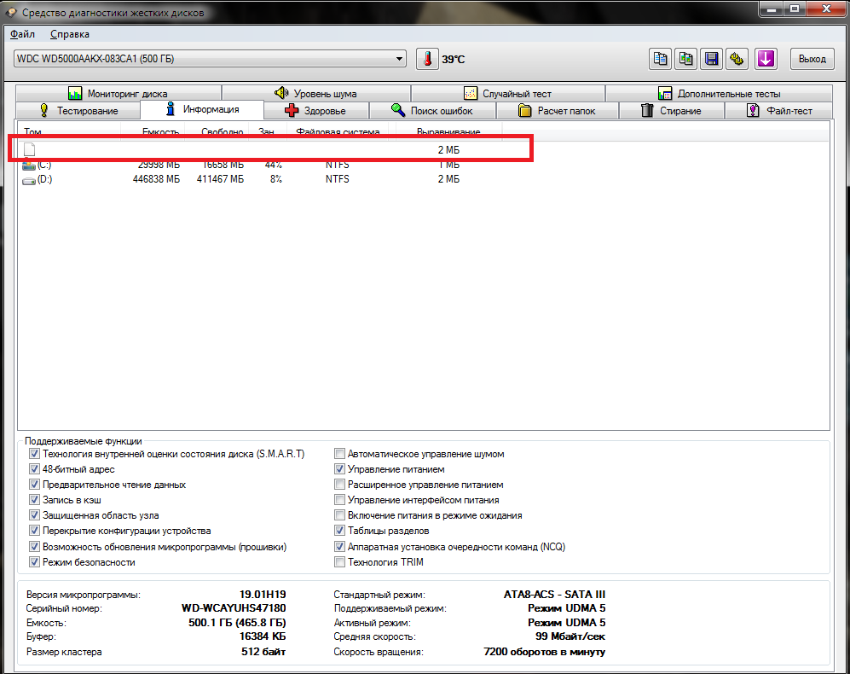Viewport: 850px width, 674px height.
Task: Click the 512 байт cluster size
Action: coord(263,652)
